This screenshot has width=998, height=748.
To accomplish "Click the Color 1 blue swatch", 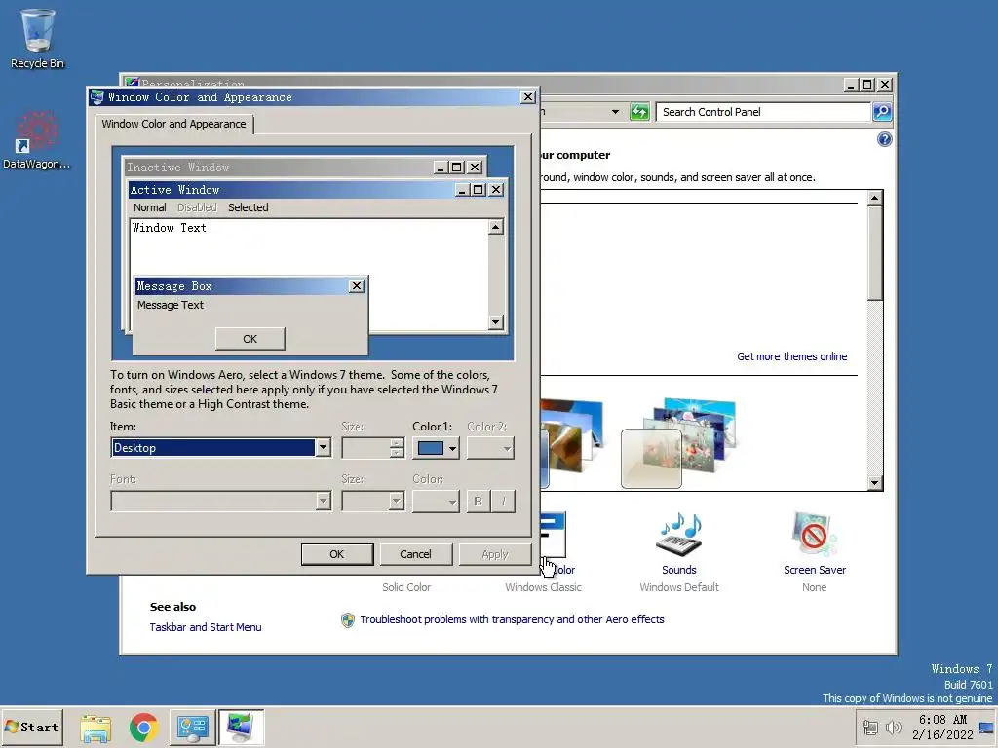I will click(430, 448).
